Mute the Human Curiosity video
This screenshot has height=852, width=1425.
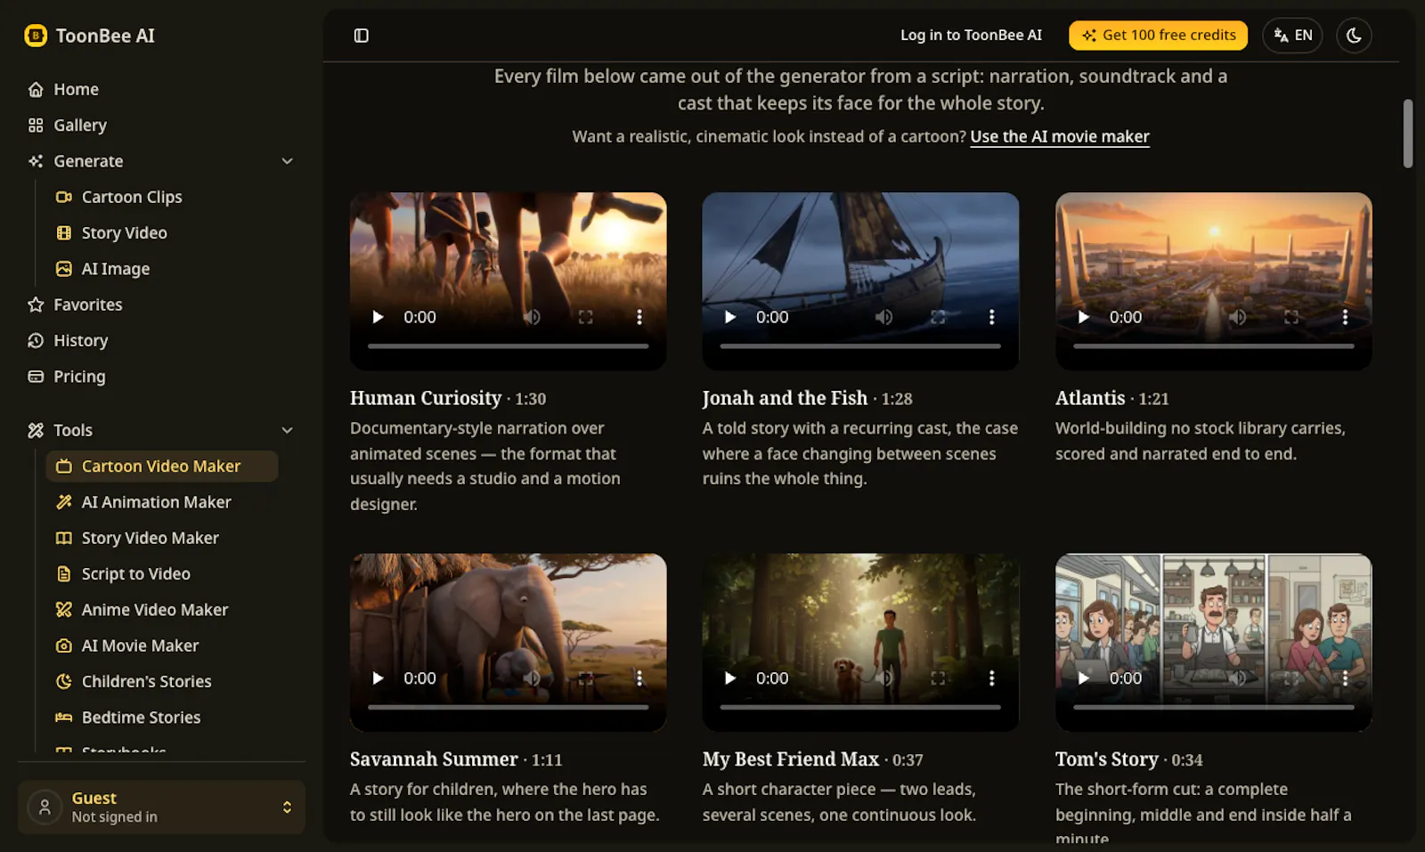(532, 317)
